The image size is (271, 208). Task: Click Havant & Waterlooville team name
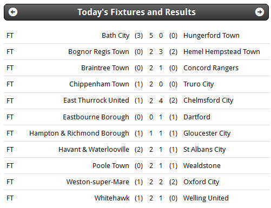pos(94,150)
